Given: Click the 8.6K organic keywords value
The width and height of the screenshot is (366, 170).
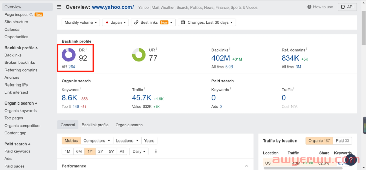Looking at the screenshot, I should 69,98.
